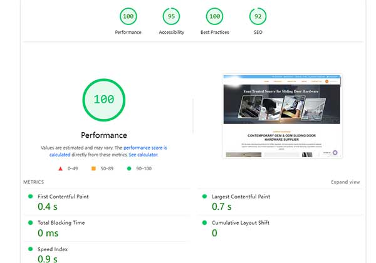Click the green circle 90–100 legend icon
The width and height of the screenshot is (376, 263).
tap(129, 168)
